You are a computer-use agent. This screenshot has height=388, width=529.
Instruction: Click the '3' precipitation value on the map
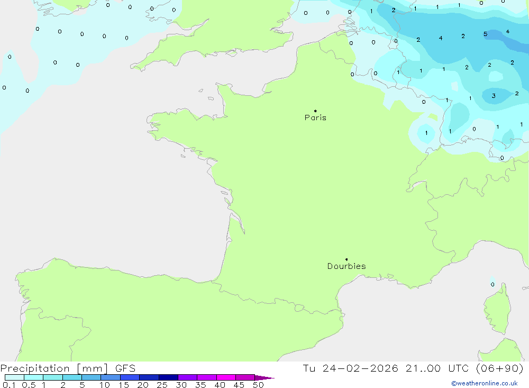494,96
